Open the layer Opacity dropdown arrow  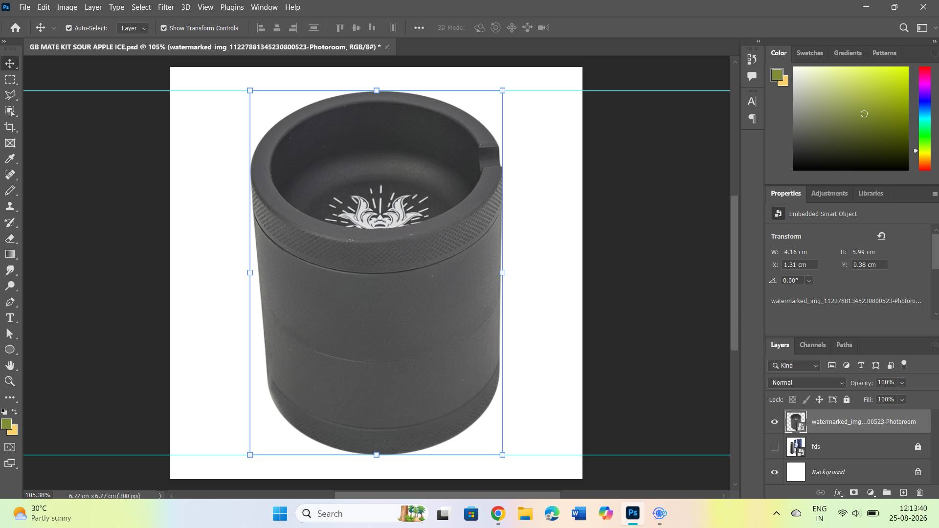[x=902, y=383]
